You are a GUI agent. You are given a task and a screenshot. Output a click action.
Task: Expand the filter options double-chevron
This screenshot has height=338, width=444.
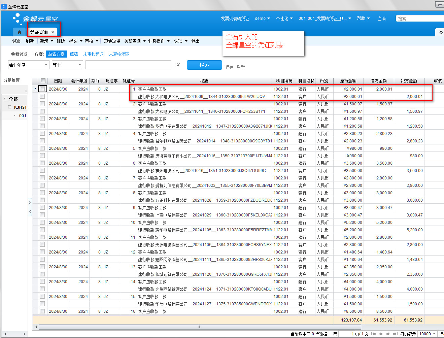click(x=178, y=65)
